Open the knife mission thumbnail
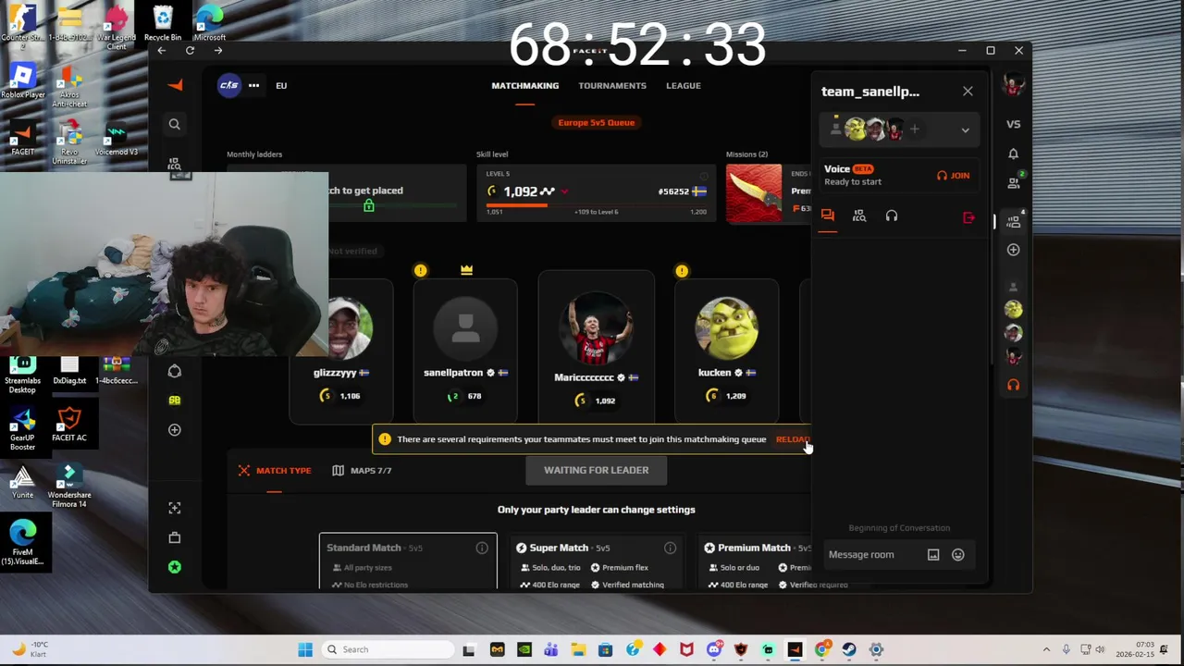 [x=754, y=192]
